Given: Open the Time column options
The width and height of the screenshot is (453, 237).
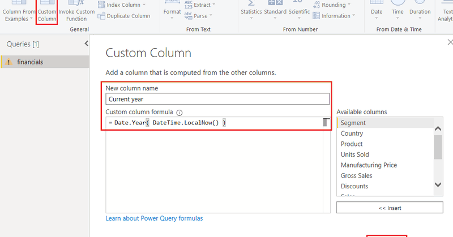Looking at the screenshot, I should click(398, 11).
